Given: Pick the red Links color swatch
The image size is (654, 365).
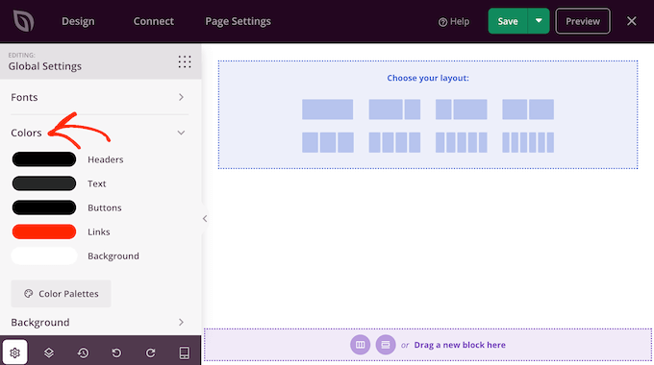Looking at the screenshot, I should (44, 231).
